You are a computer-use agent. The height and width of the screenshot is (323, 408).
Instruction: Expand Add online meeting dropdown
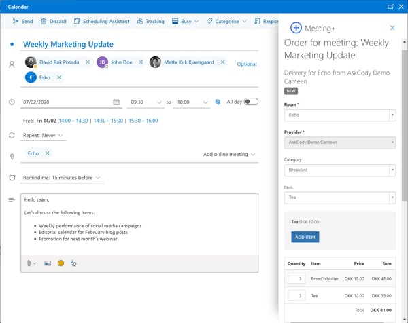click(x=229, y=155)
